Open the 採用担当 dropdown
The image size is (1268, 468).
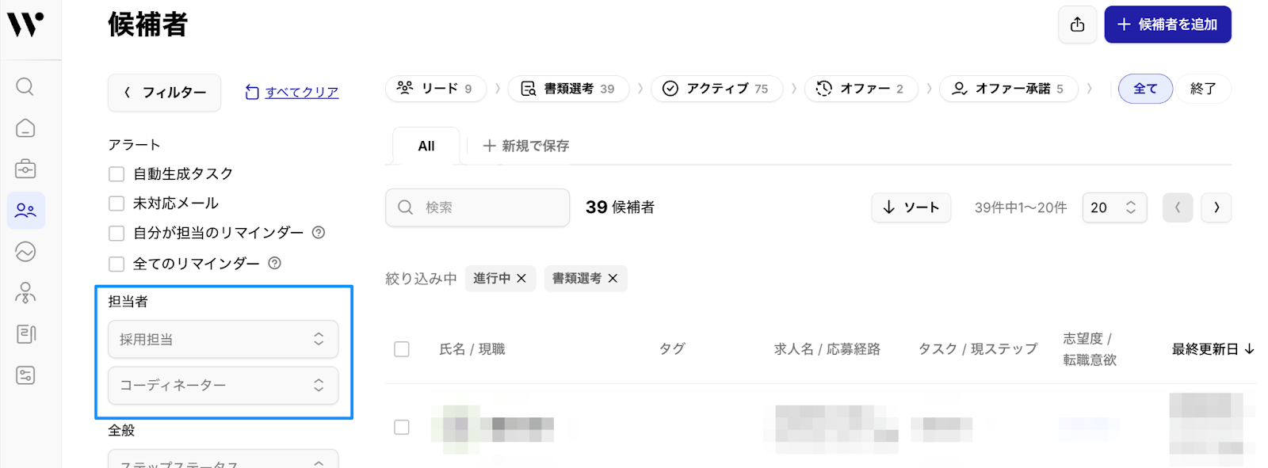click(223, 339)
